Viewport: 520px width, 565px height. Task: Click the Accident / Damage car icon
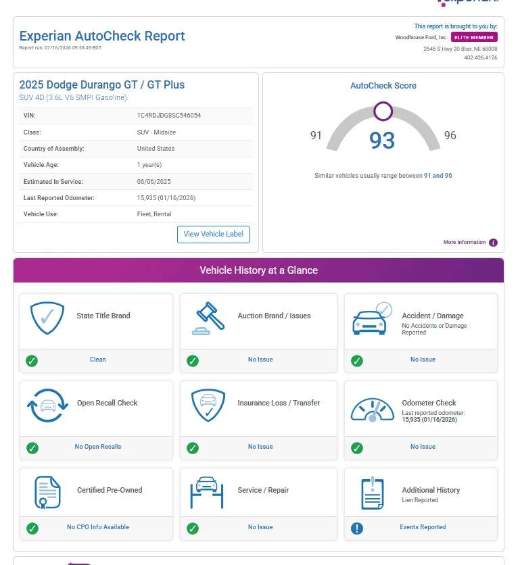click(372, 318)
